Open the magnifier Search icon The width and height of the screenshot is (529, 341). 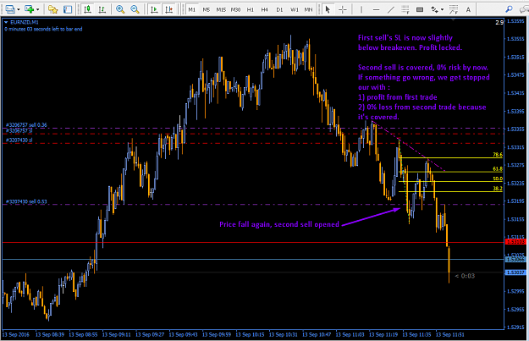pos(509,9)
